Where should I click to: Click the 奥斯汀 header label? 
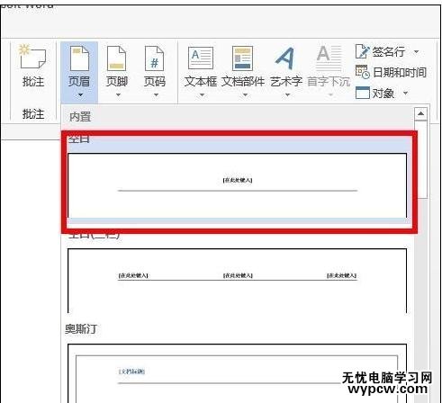(81, 329)
